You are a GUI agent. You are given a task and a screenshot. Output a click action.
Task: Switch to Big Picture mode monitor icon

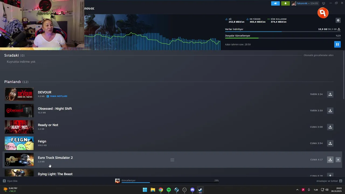tap(324, 4)
